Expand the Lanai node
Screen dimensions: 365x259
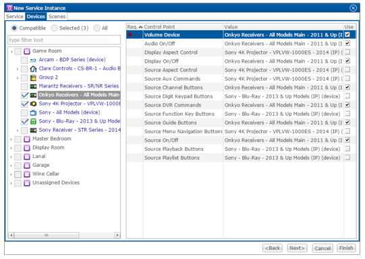pos(11,157)
